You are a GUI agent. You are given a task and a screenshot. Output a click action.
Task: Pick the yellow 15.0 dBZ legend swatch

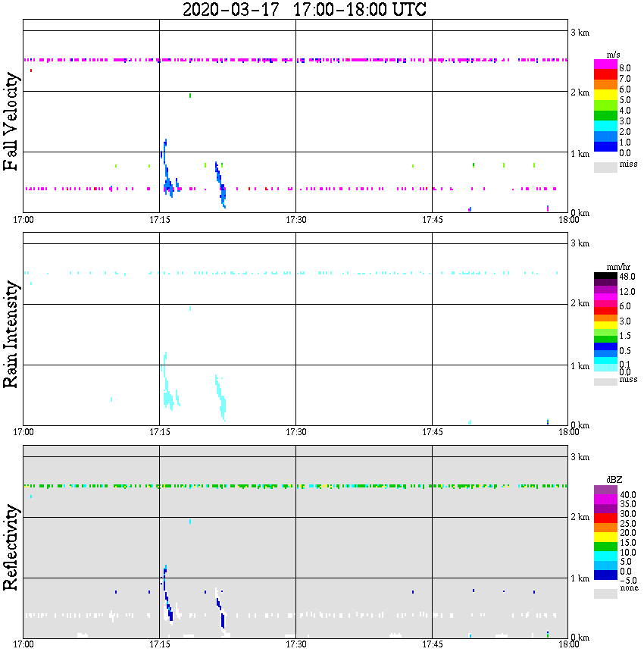(x=605, y=537)
